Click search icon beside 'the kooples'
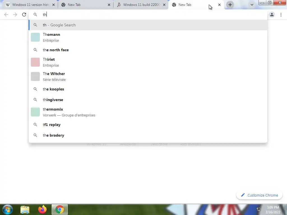This screenshot has width=287, height=215. 35,89
